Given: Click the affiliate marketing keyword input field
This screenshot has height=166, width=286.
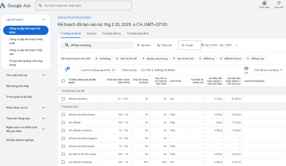Looking at the screenshot, I should click(97, 45).
